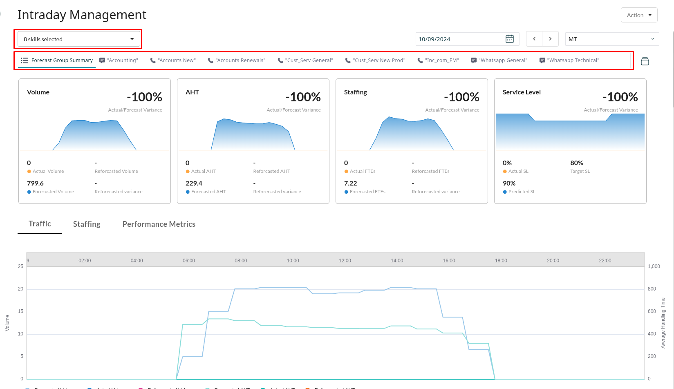Go to the previous day with the left arrow
674x389 pixels.
(x=534, y=39)
